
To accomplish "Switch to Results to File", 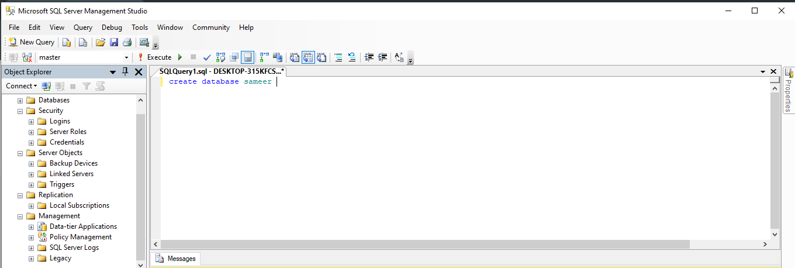I will (x=322, y=57).
